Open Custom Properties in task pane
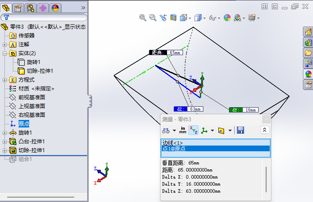Viewport: 313px width, 202px height. (x=308, y=85)
